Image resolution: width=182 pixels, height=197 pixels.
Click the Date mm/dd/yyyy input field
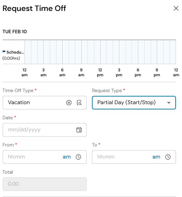(44, 130)
